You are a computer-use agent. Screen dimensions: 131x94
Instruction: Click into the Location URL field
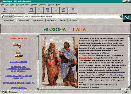coord(66,17)
